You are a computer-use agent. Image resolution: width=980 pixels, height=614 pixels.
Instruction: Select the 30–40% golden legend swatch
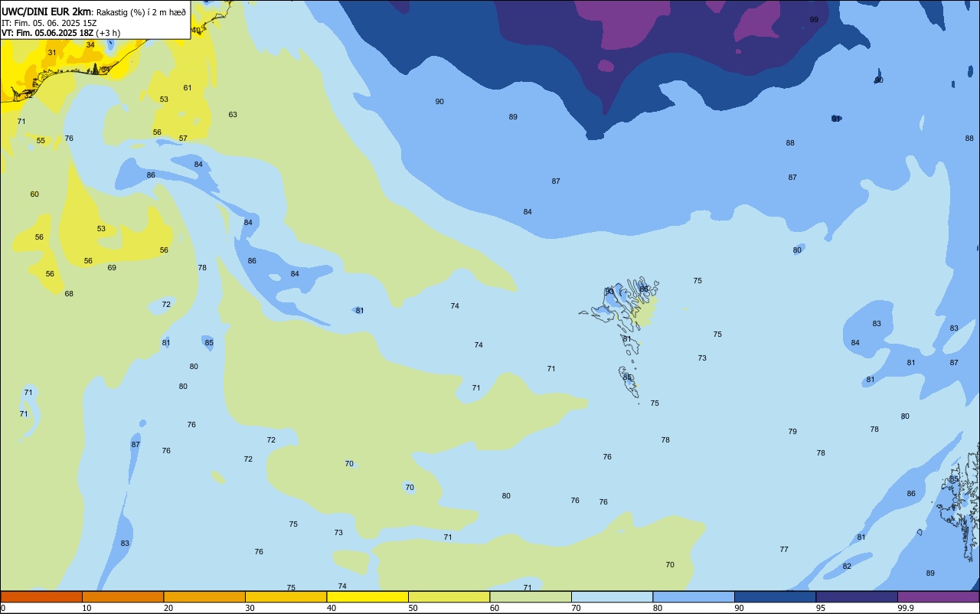(286, 596)
